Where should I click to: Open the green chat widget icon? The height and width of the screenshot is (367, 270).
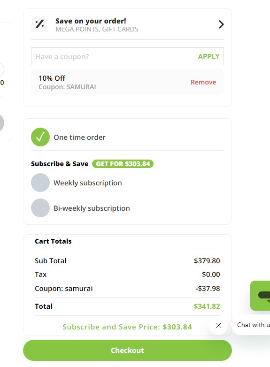coord(260,296)
